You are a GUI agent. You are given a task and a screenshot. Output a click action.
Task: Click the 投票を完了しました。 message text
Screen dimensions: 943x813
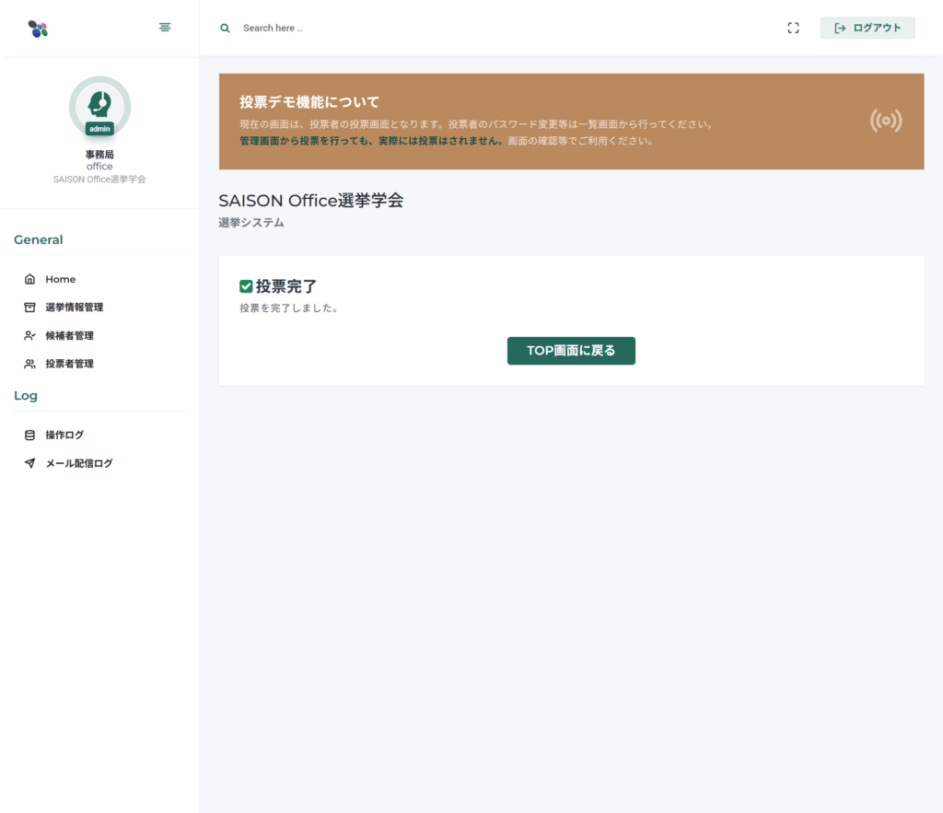(x=290, y=308)
